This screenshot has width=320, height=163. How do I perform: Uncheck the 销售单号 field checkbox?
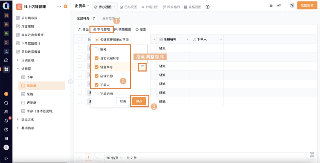pyautogui.click(x=97, y=67)
